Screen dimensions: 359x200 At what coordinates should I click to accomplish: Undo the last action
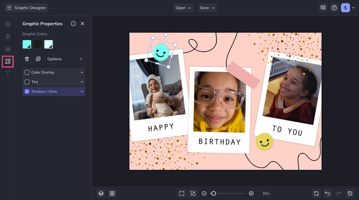[x=327, y=194]
